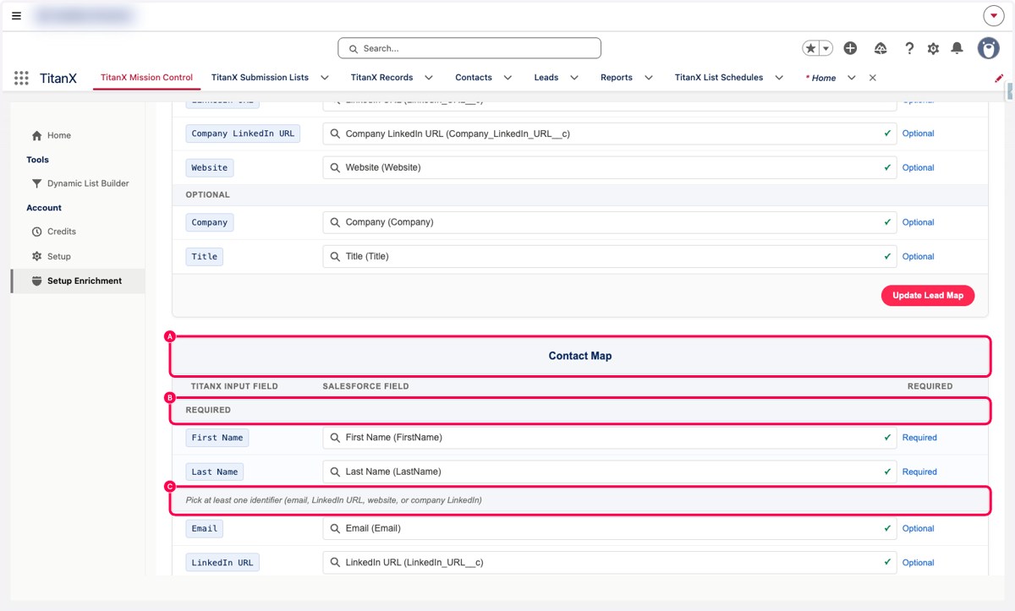The width and height of the screenshot is (1015, 611).
Task: Click the Company LinkedIn URL input tag
Action: coord(243,134)
